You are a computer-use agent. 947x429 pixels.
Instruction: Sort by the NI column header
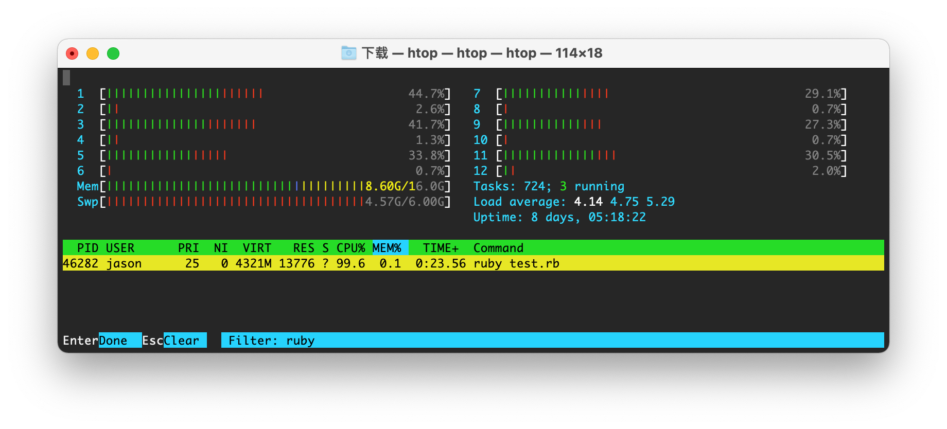coord(221,248)
